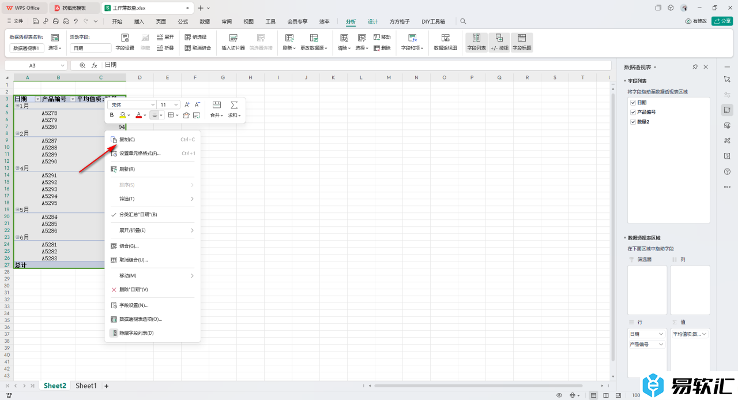Viewport: 738px width, 400px height.
Task: Choose 复制(C) from the context menu
Action: 152,139
